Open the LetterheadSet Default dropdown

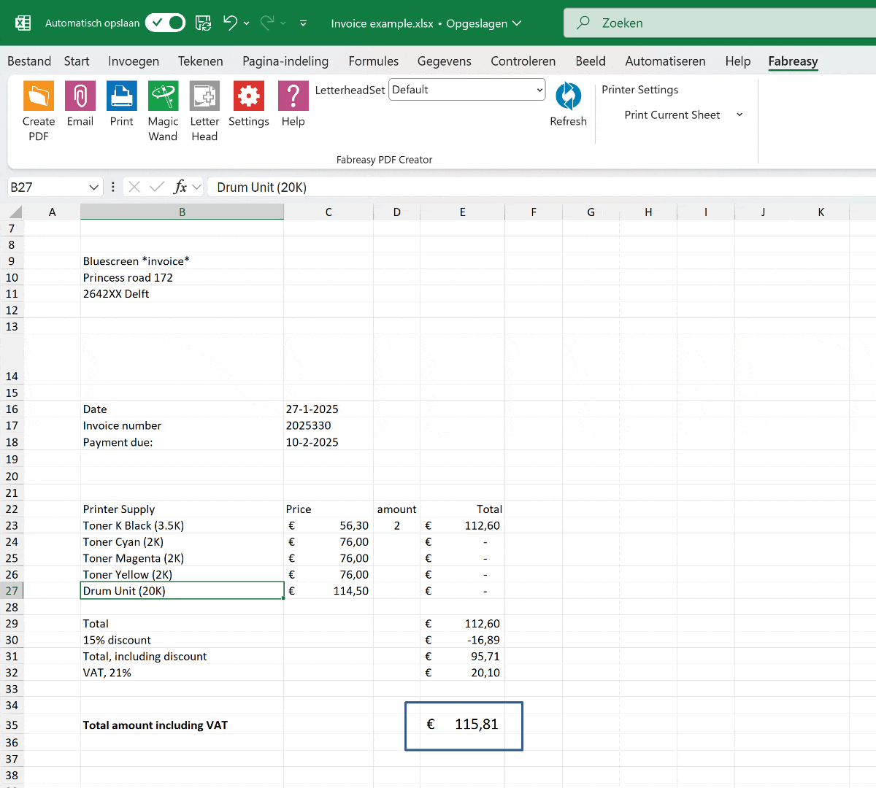[x=539, y=89]
